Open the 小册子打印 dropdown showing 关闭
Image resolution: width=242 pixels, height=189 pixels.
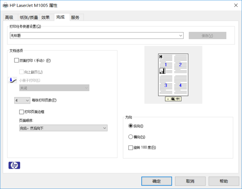[x=54, y=88]
